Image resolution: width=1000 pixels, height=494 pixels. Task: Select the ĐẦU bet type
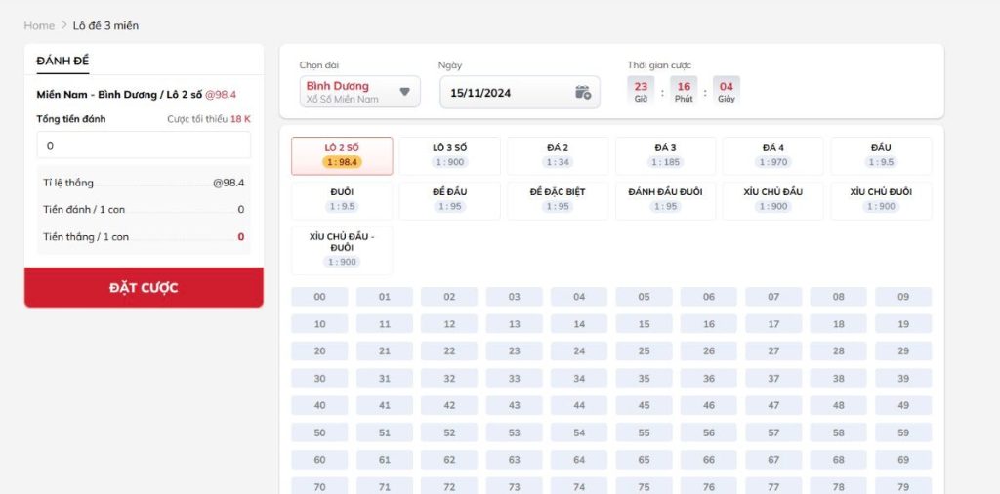tap(880, 155)
